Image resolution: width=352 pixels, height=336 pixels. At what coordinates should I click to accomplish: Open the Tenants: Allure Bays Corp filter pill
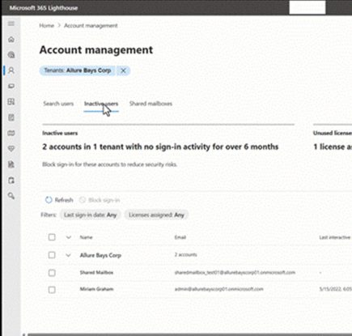coord(78,70)
